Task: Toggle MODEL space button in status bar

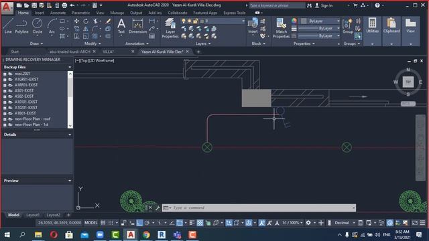Action: [91, 223]
